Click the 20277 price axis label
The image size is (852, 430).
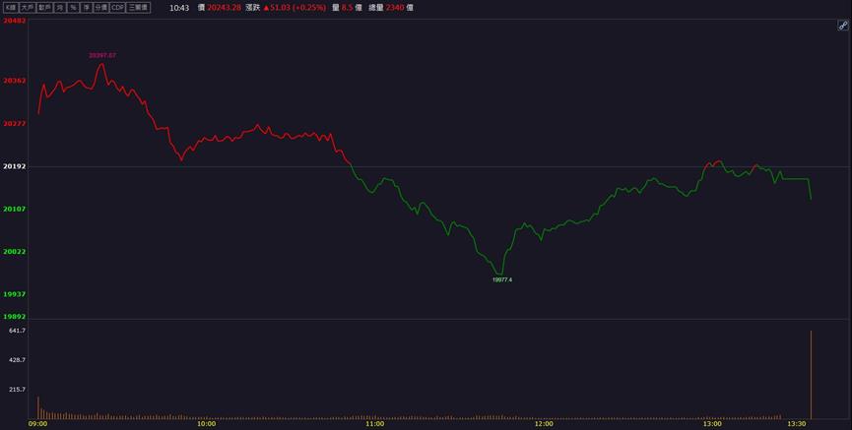point(15,124)
